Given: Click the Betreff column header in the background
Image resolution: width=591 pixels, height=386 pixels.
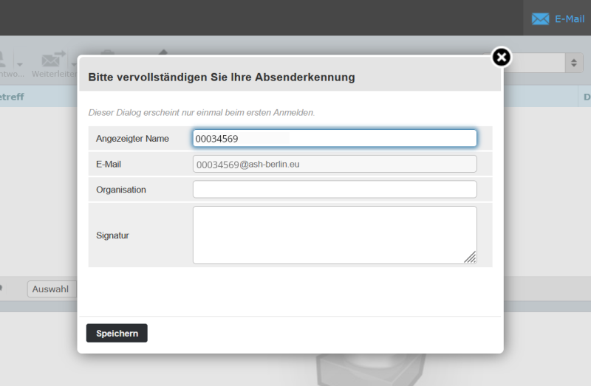Looking at the screenshot, I should 12,97.
